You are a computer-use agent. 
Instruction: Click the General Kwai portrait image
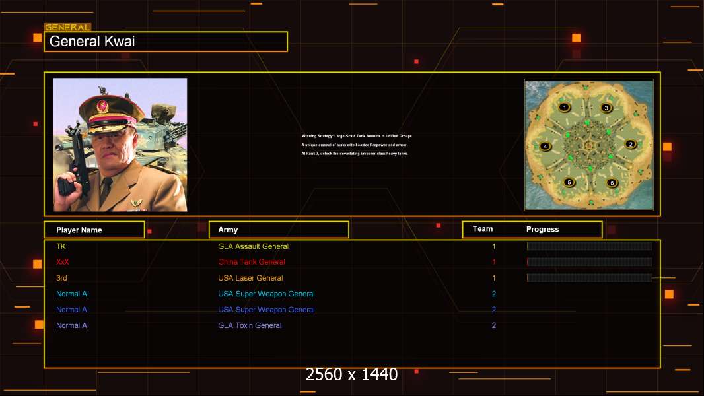(120, 145)
